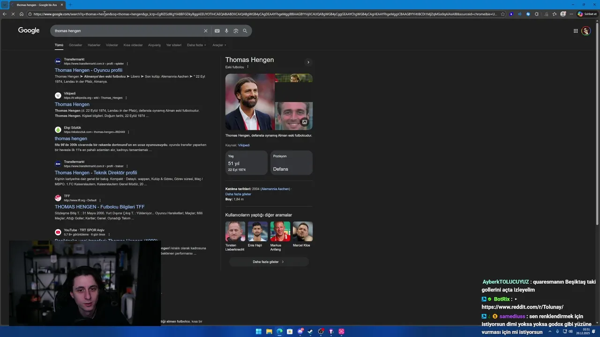Open Discord from taskbar
Viewport: 600px width, 337px height.
[x=300, y=331]
